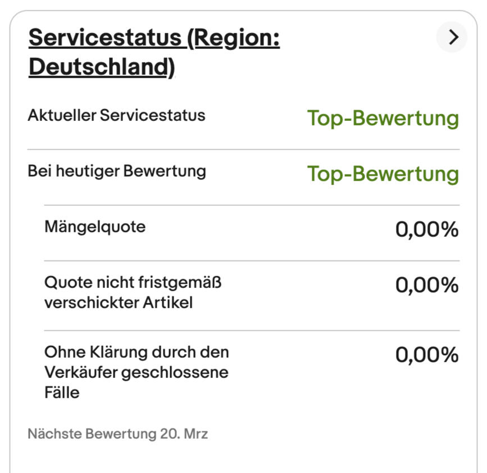Viewport: 487px width, 473px height.
Task: Select the "Bei heutiger Bewertung" label
Action: pos(117,171)
